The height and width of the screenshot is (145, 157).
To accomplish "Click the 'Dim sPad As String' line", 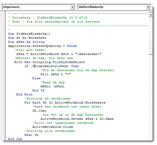I will coord(26,42).
